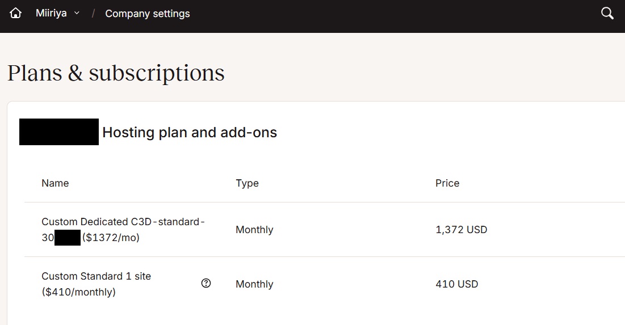
Task: Click the 410 USD price value
Action: (x=456, y=284)
